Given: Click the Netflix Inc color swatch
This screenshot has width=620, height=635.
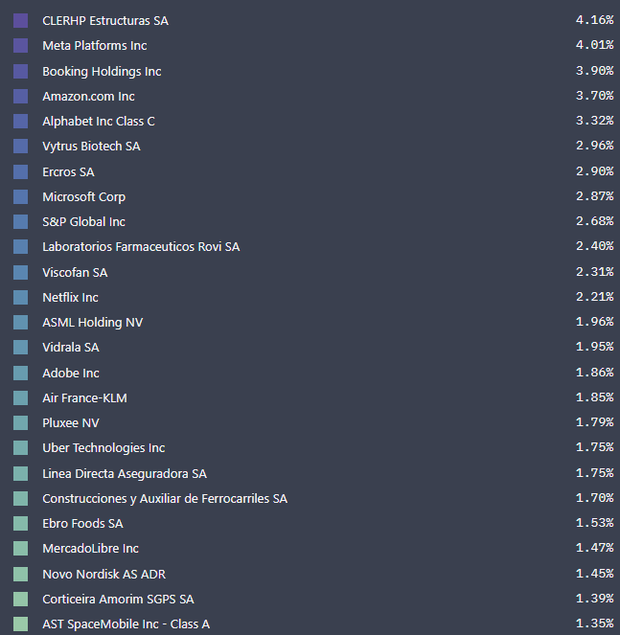Looking at the screenshot, I should point(21,297).
